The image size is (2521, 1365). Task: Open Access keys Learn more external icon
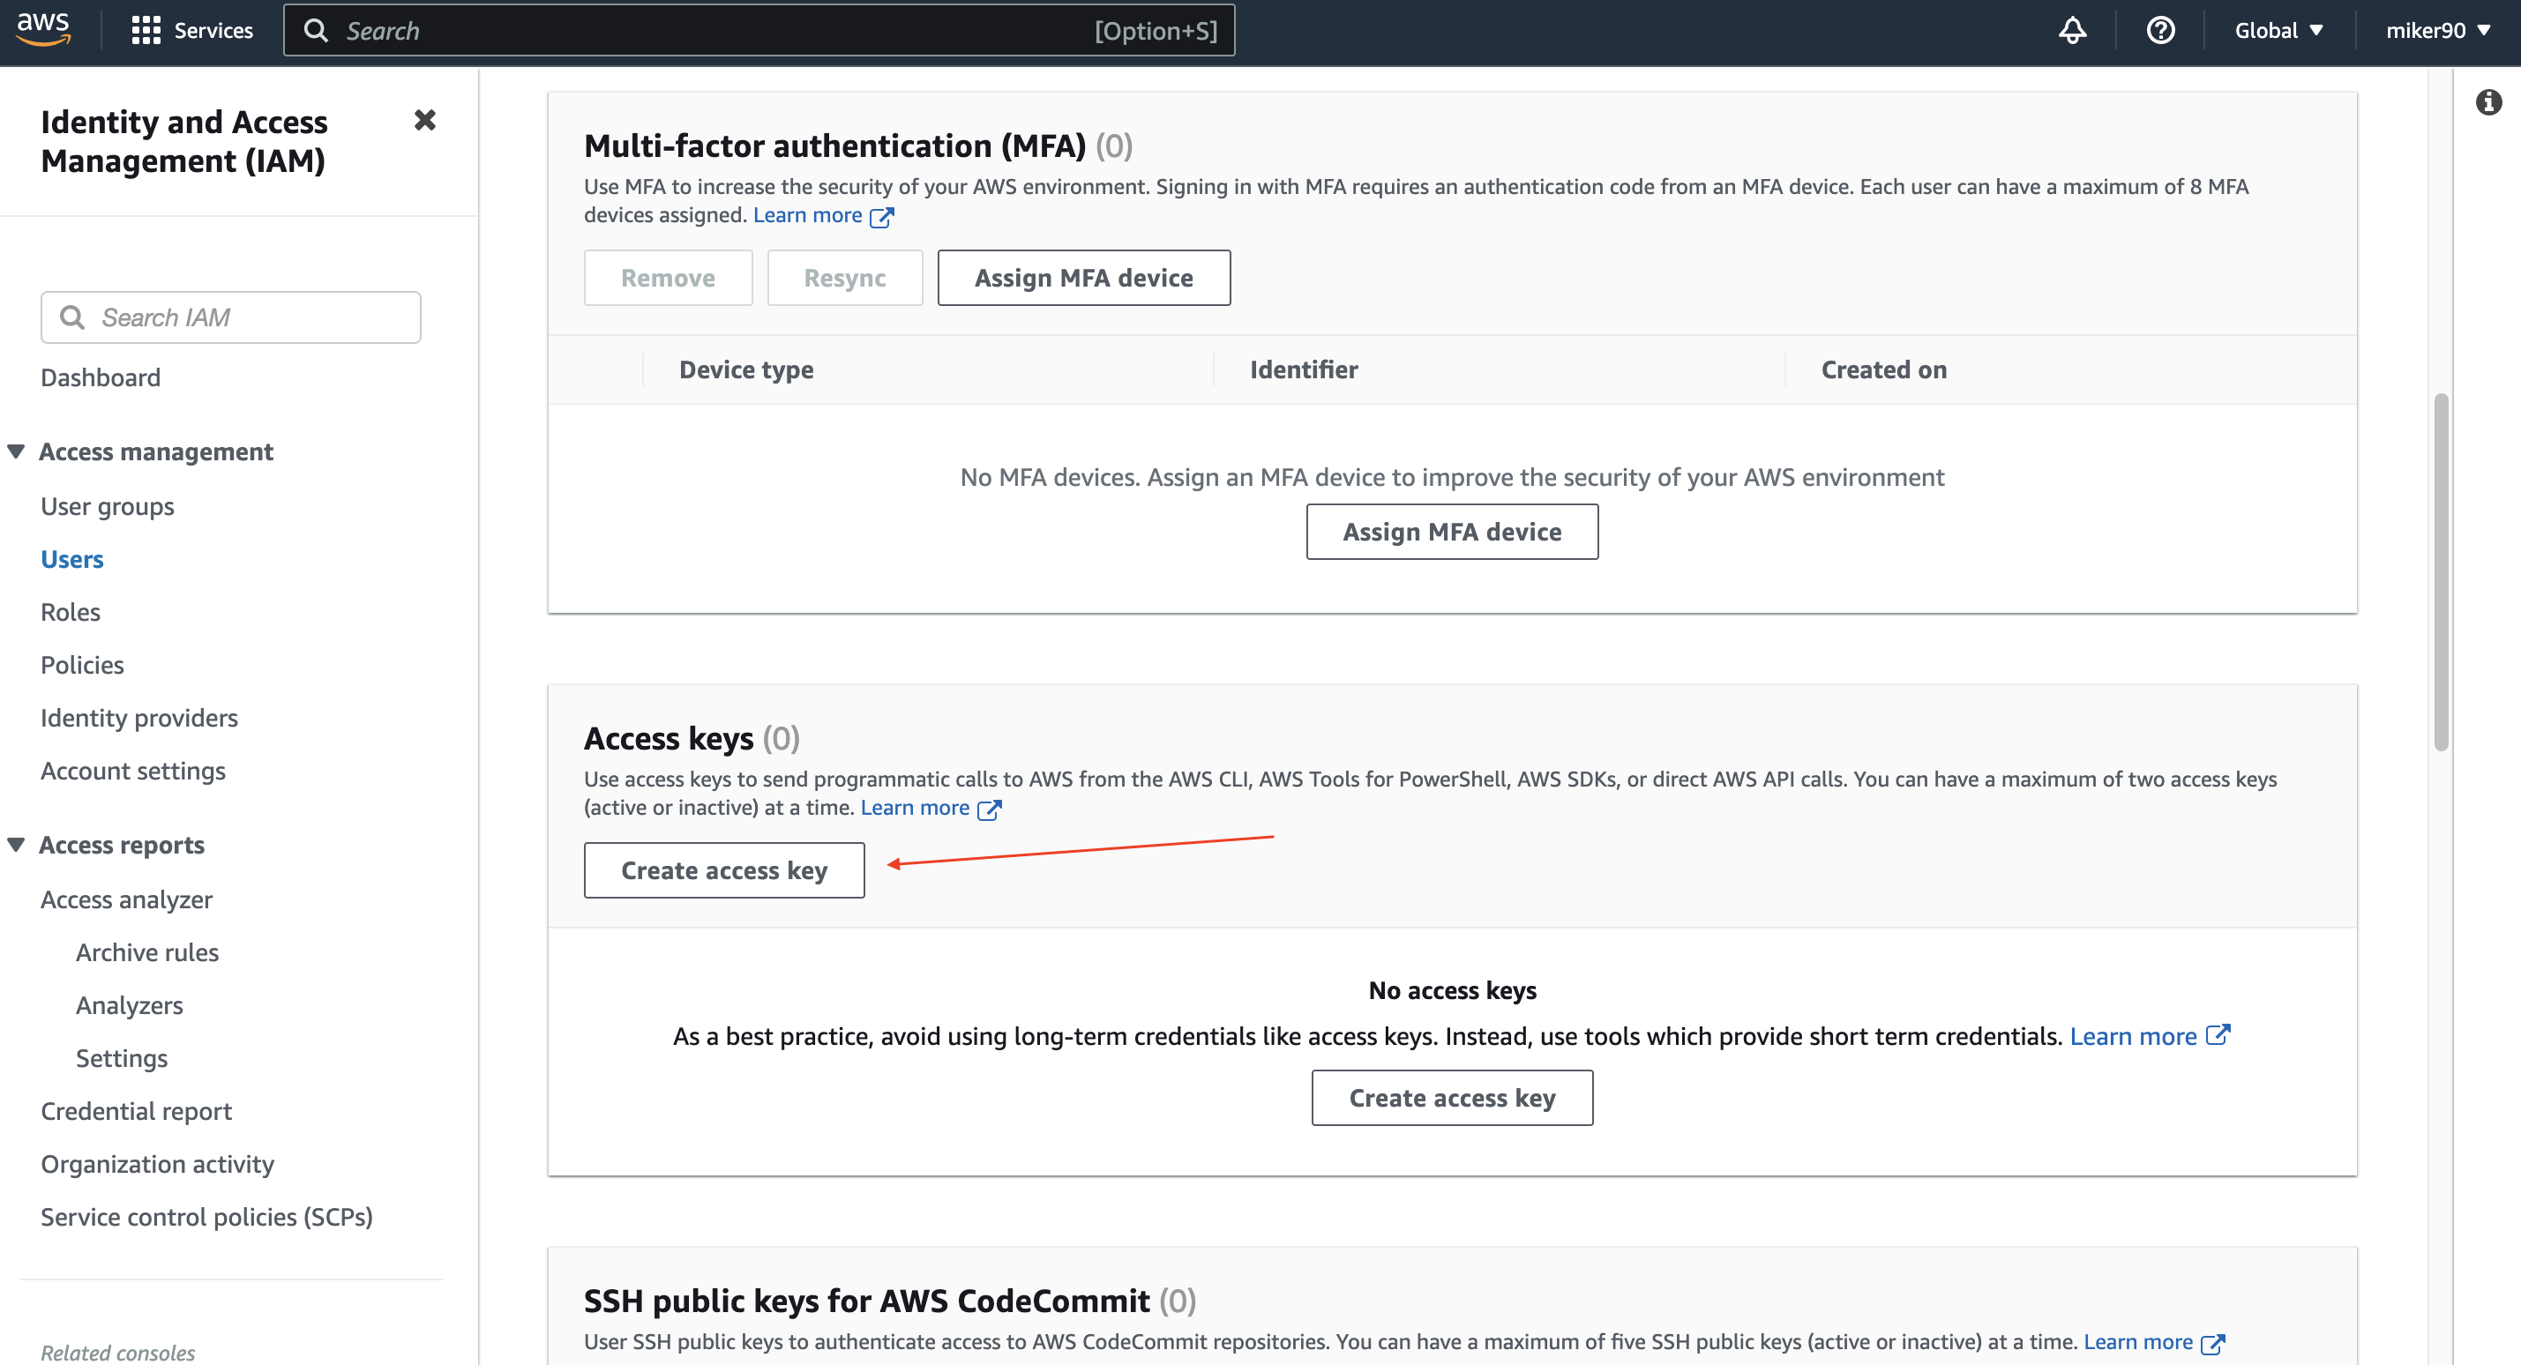[990, 809]
